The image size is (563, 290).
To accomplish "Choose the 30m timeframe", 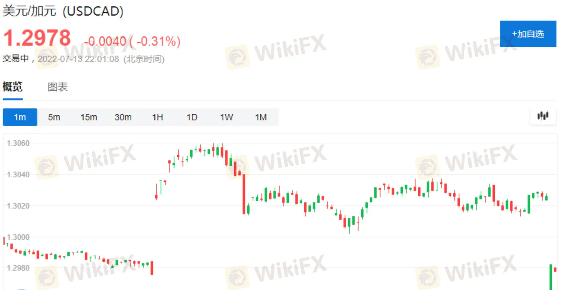I will [x=123, y=117].
